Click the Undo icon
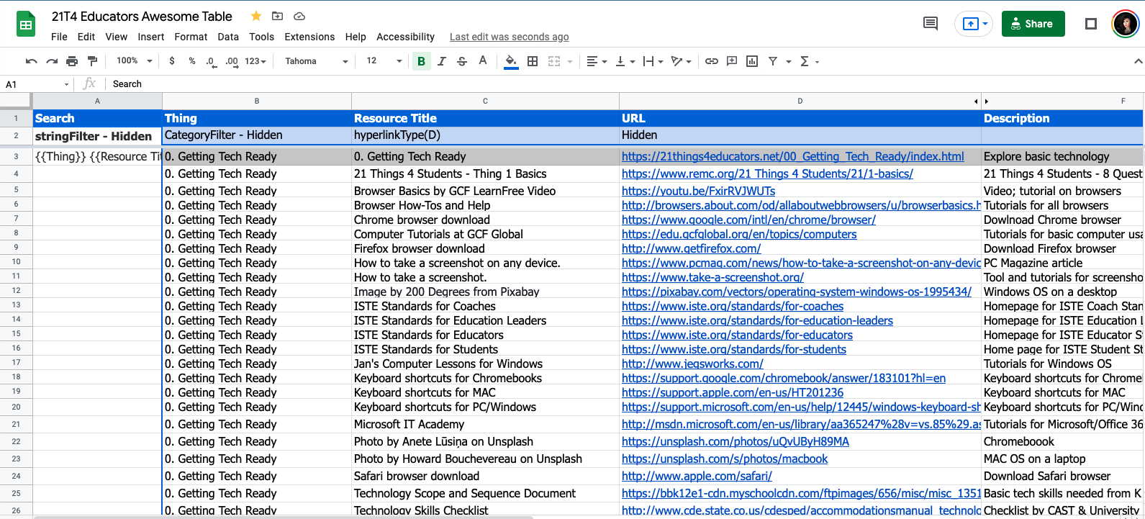The height and width of the screenshot is (519, 1145). pos(31,61)
